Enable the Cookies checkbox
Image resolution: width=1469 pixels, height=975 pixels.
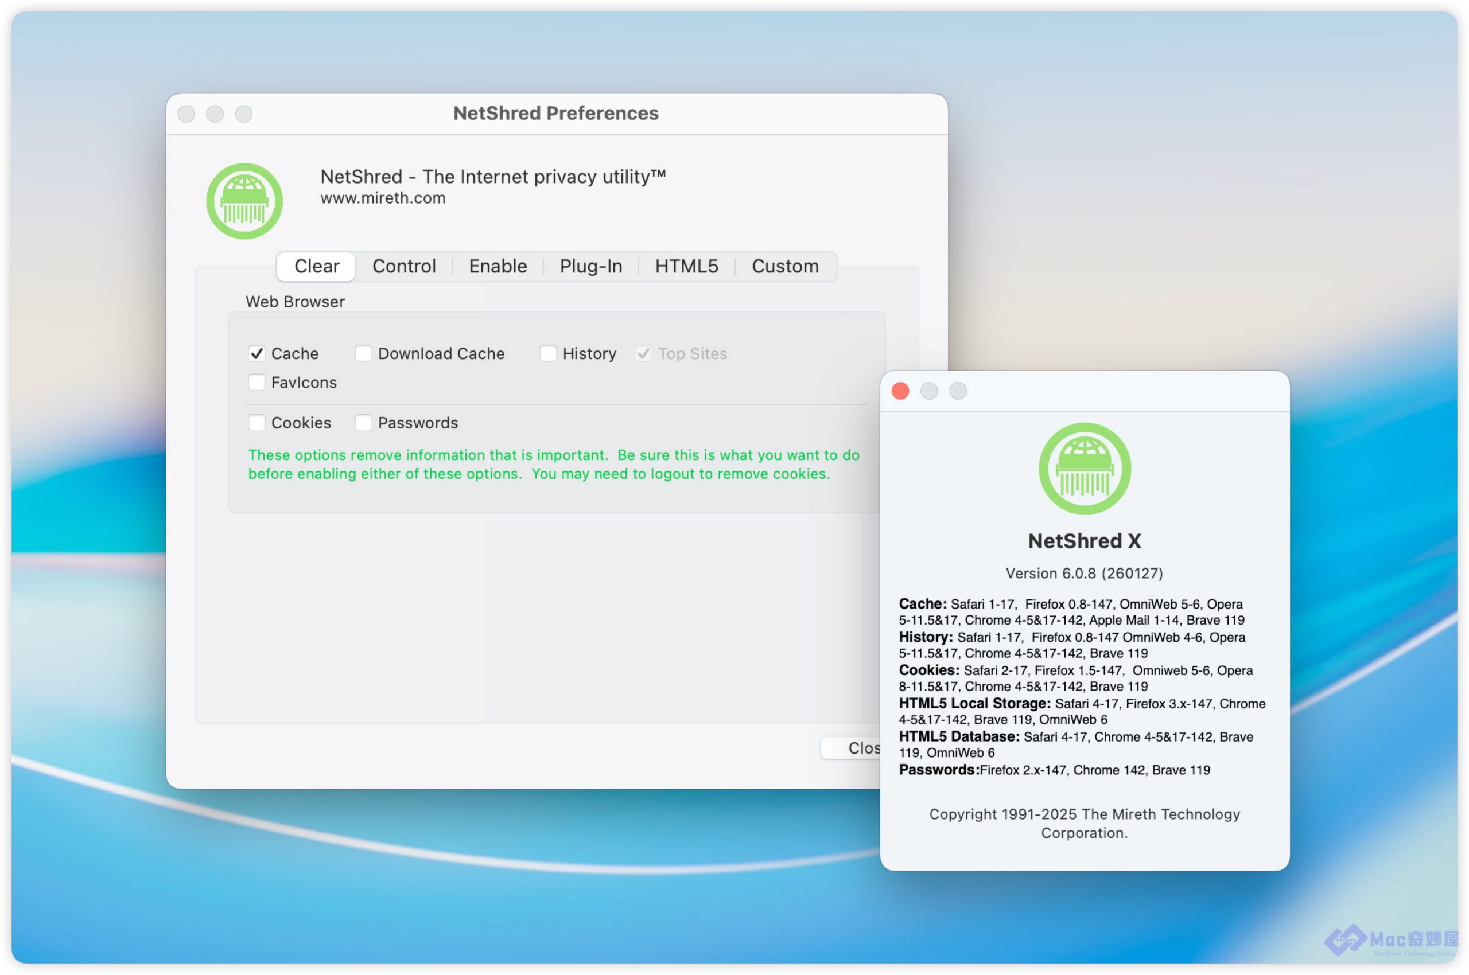(257, 423)
